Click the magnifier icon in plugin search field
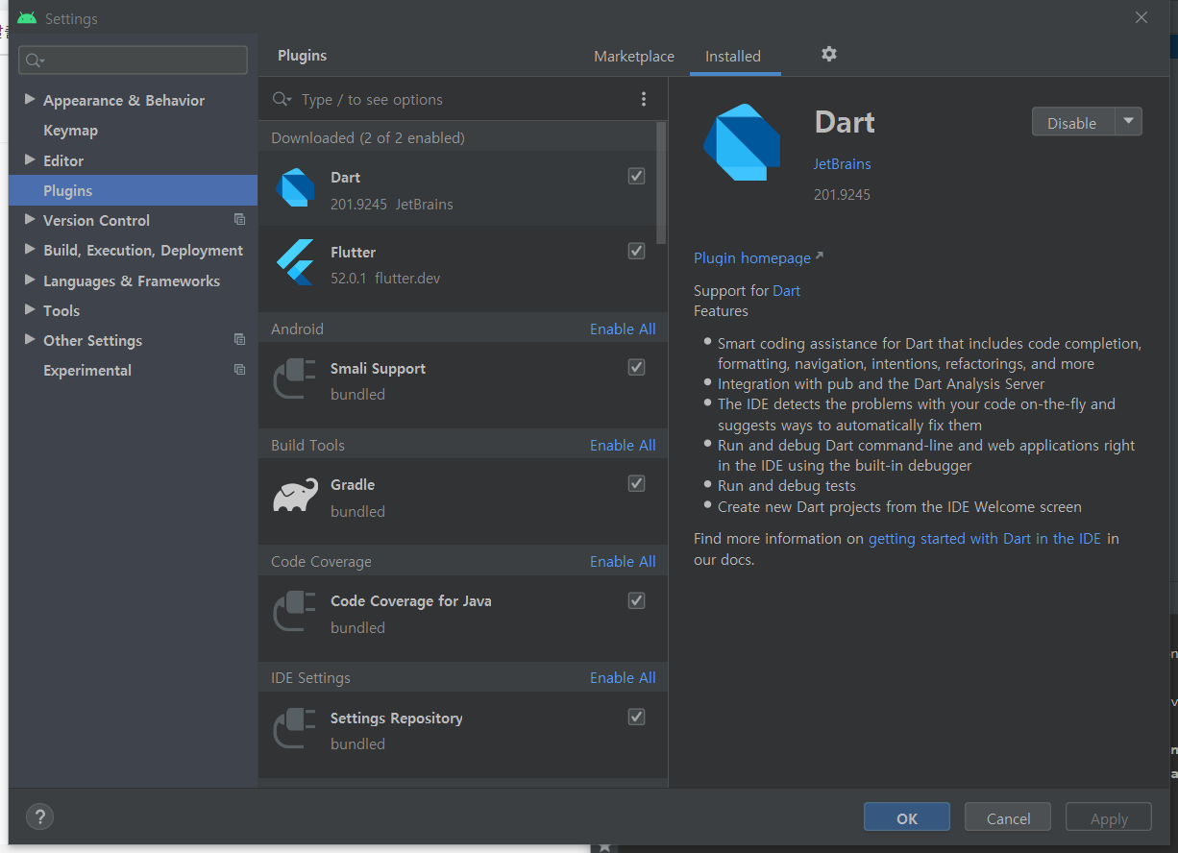 click(x=282, y=99)
